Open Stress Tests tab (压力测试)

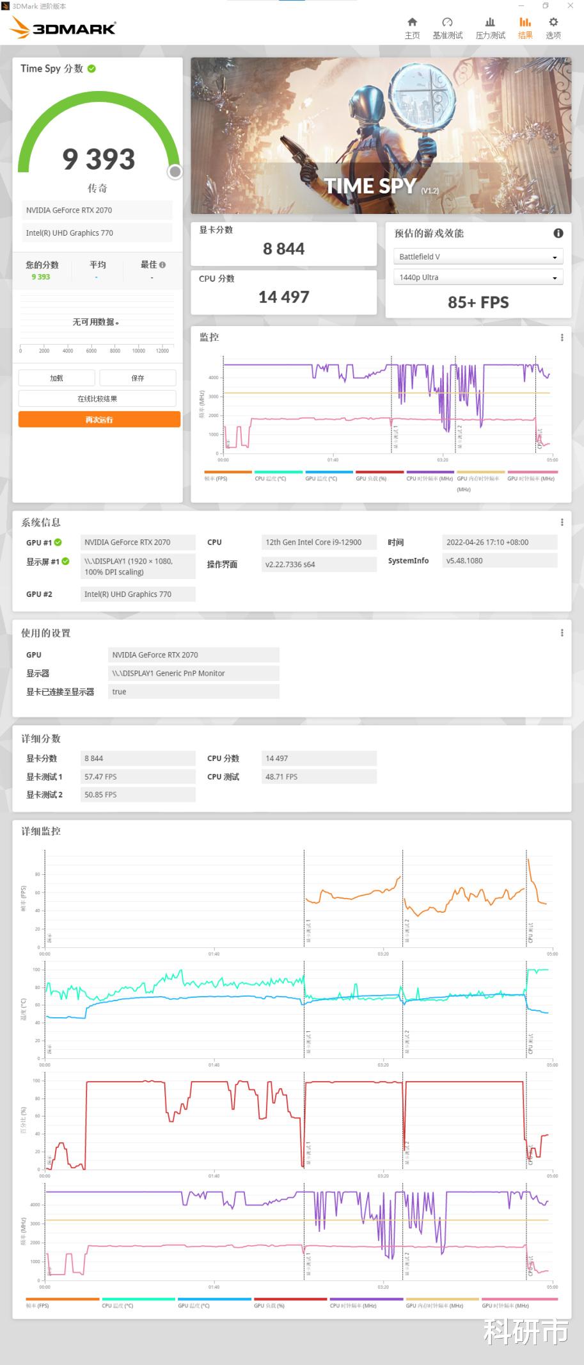[490, 28]
